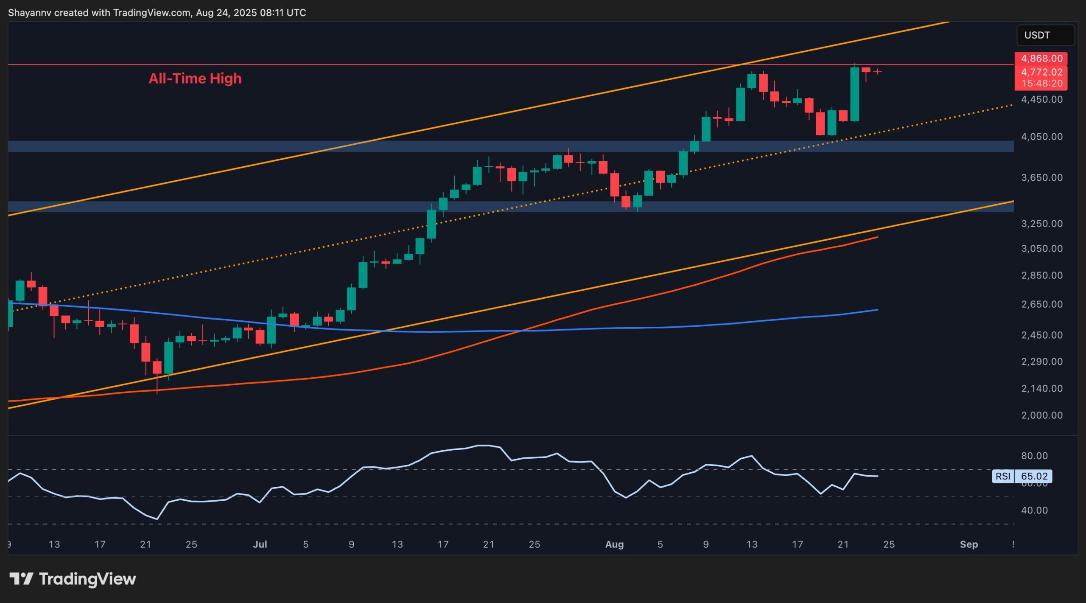Viewport: 1086px width, 603px height.
Task: Click the 80.00 RSI scale label
Action: click(x=1034, y=456)
